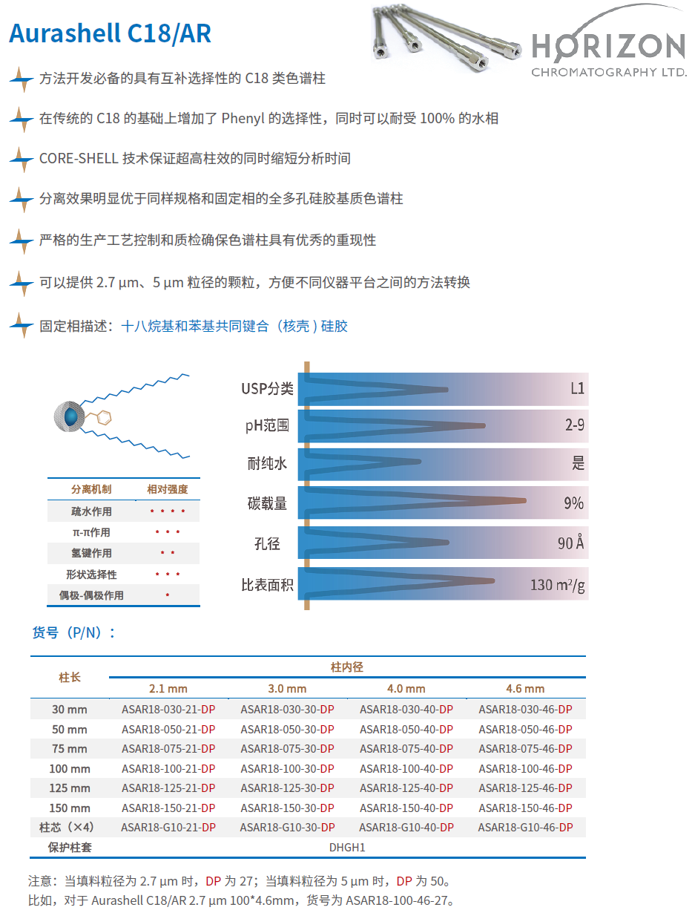Click part number ASAR18-100-46-DP
The image size is (695, 913).
point(525,768)
